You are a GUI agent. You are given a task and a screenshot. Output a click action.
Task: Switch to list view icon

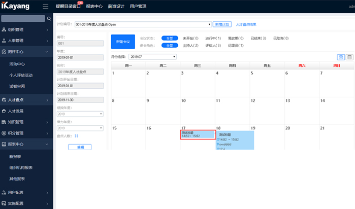point(349,57)
